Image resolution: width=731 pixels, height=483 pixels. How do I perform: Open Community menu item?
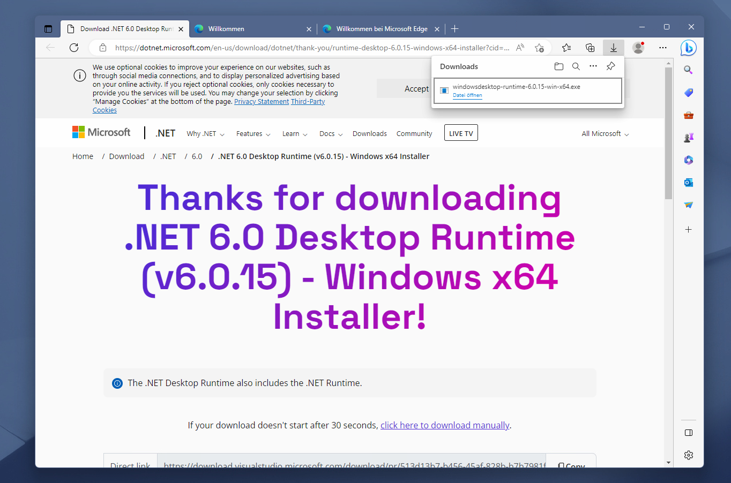[414, 134]
